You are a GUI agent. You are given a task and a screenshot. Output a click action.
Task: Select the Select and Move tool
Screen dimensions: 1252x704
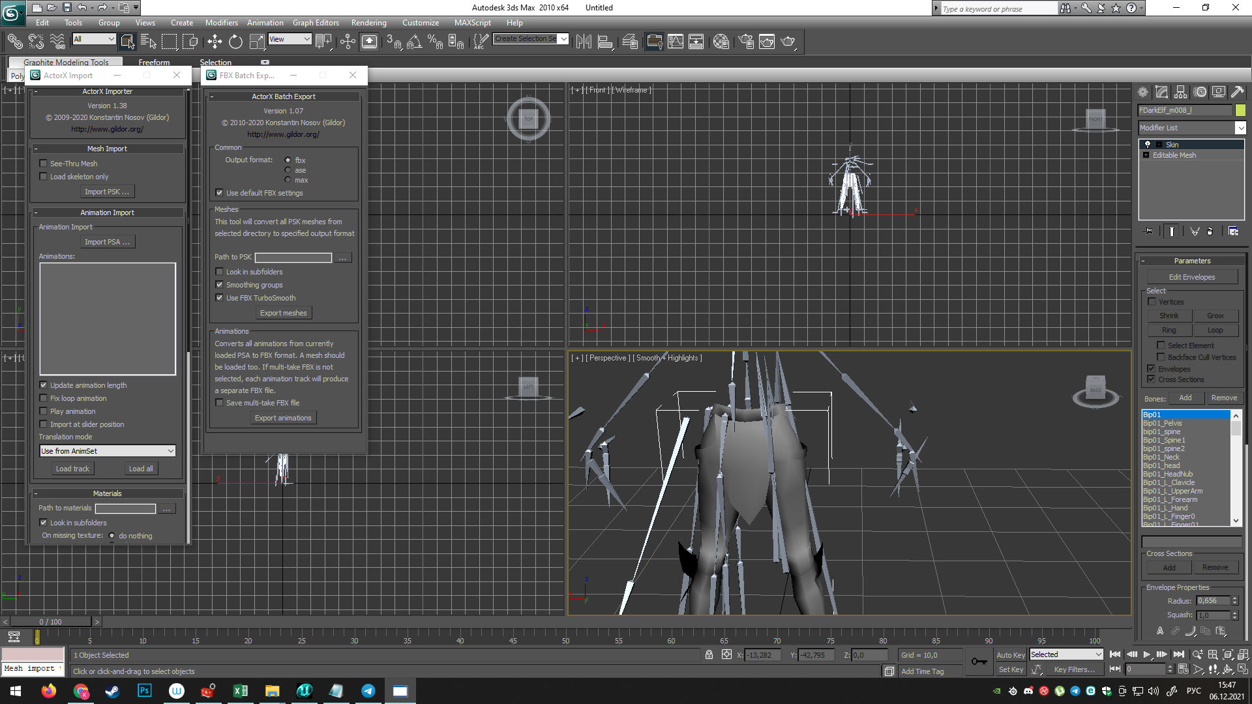coord(215,42)
